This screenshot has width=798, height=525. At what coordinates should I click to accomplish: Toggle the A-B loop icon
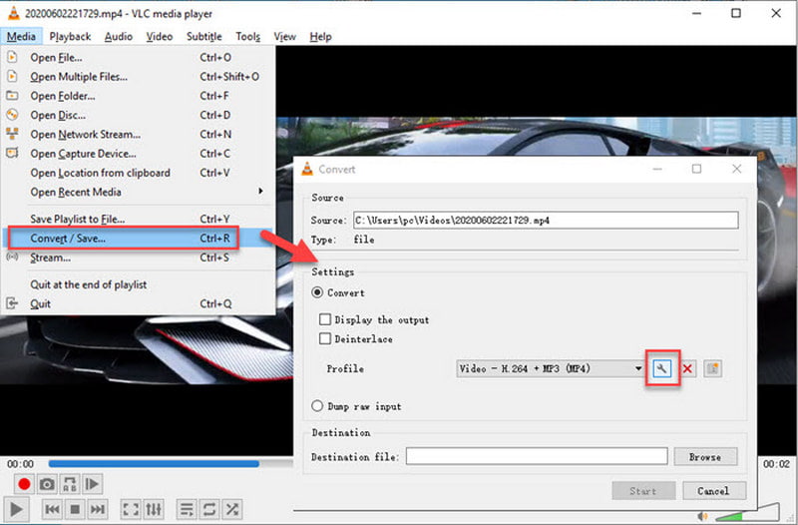tap(70, 484)
